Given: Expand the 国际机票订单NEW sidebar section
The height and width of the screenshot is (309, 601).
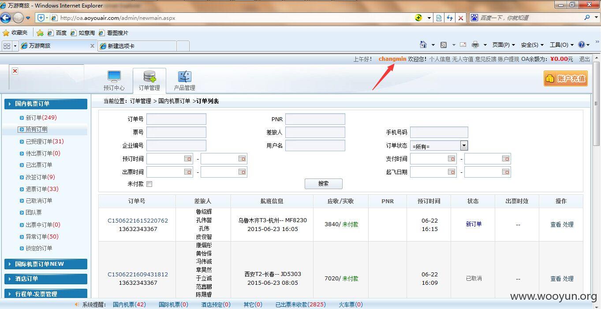Looking at the screenshot, I should pos(46,264).
